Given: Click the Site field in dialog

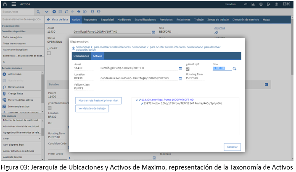Looking at the screenshot, I should 222,68.
